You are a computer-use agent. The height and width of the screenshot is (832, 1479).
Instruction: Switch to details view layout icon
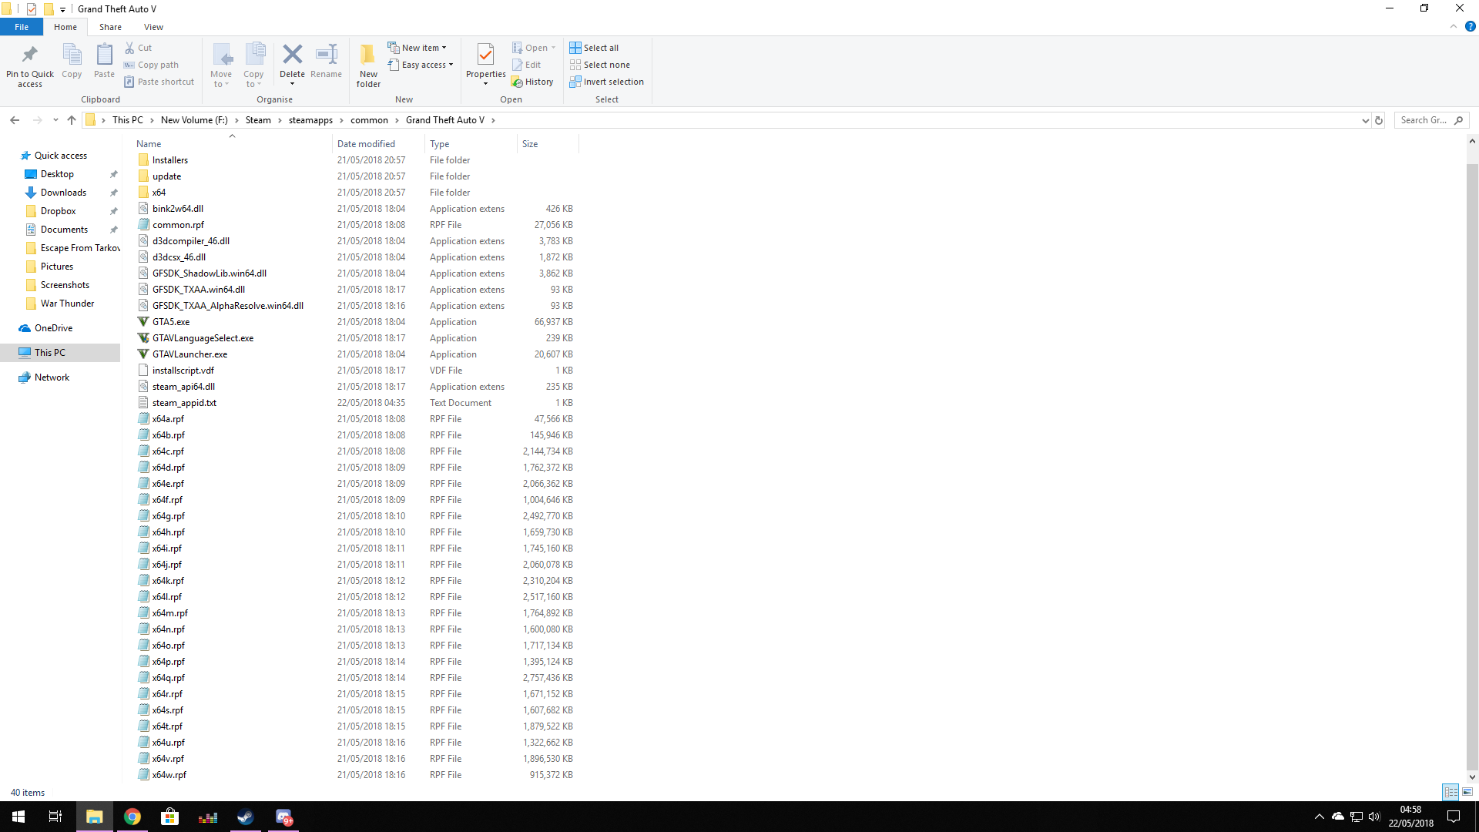[1450, 792]
